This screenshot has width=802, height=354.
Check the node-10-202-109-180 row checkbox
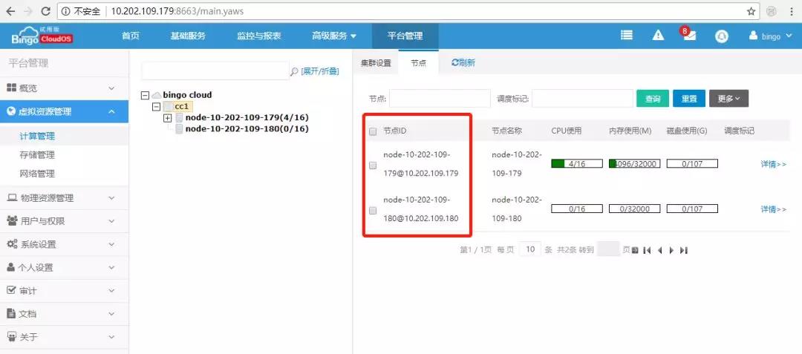(x=373, y=210)
